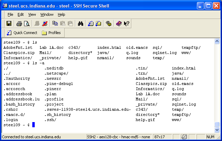Click '.tin/' directory in listing
Viewport: 222px width, 141px height.
click(142, 68)
